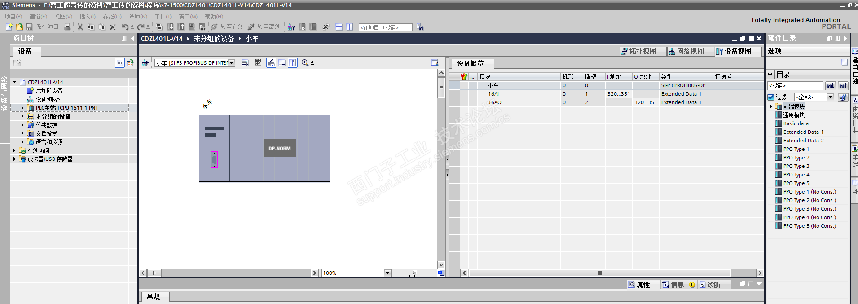The image size is (858, 304).
Task: Open the 在线(O) menu
Action: [112, 17]
